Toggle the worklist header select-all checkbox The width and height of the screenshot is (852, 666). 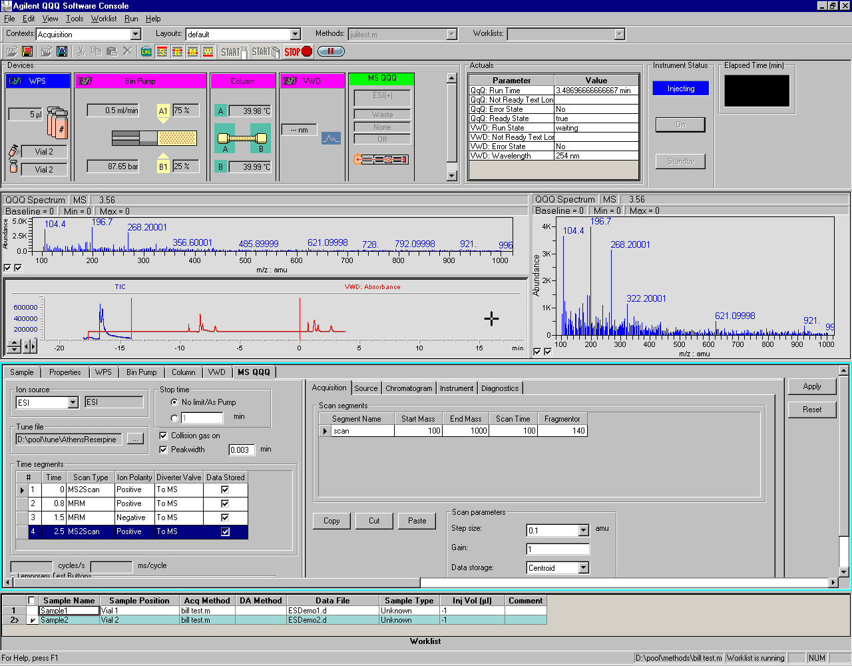[x=31, y=601]
